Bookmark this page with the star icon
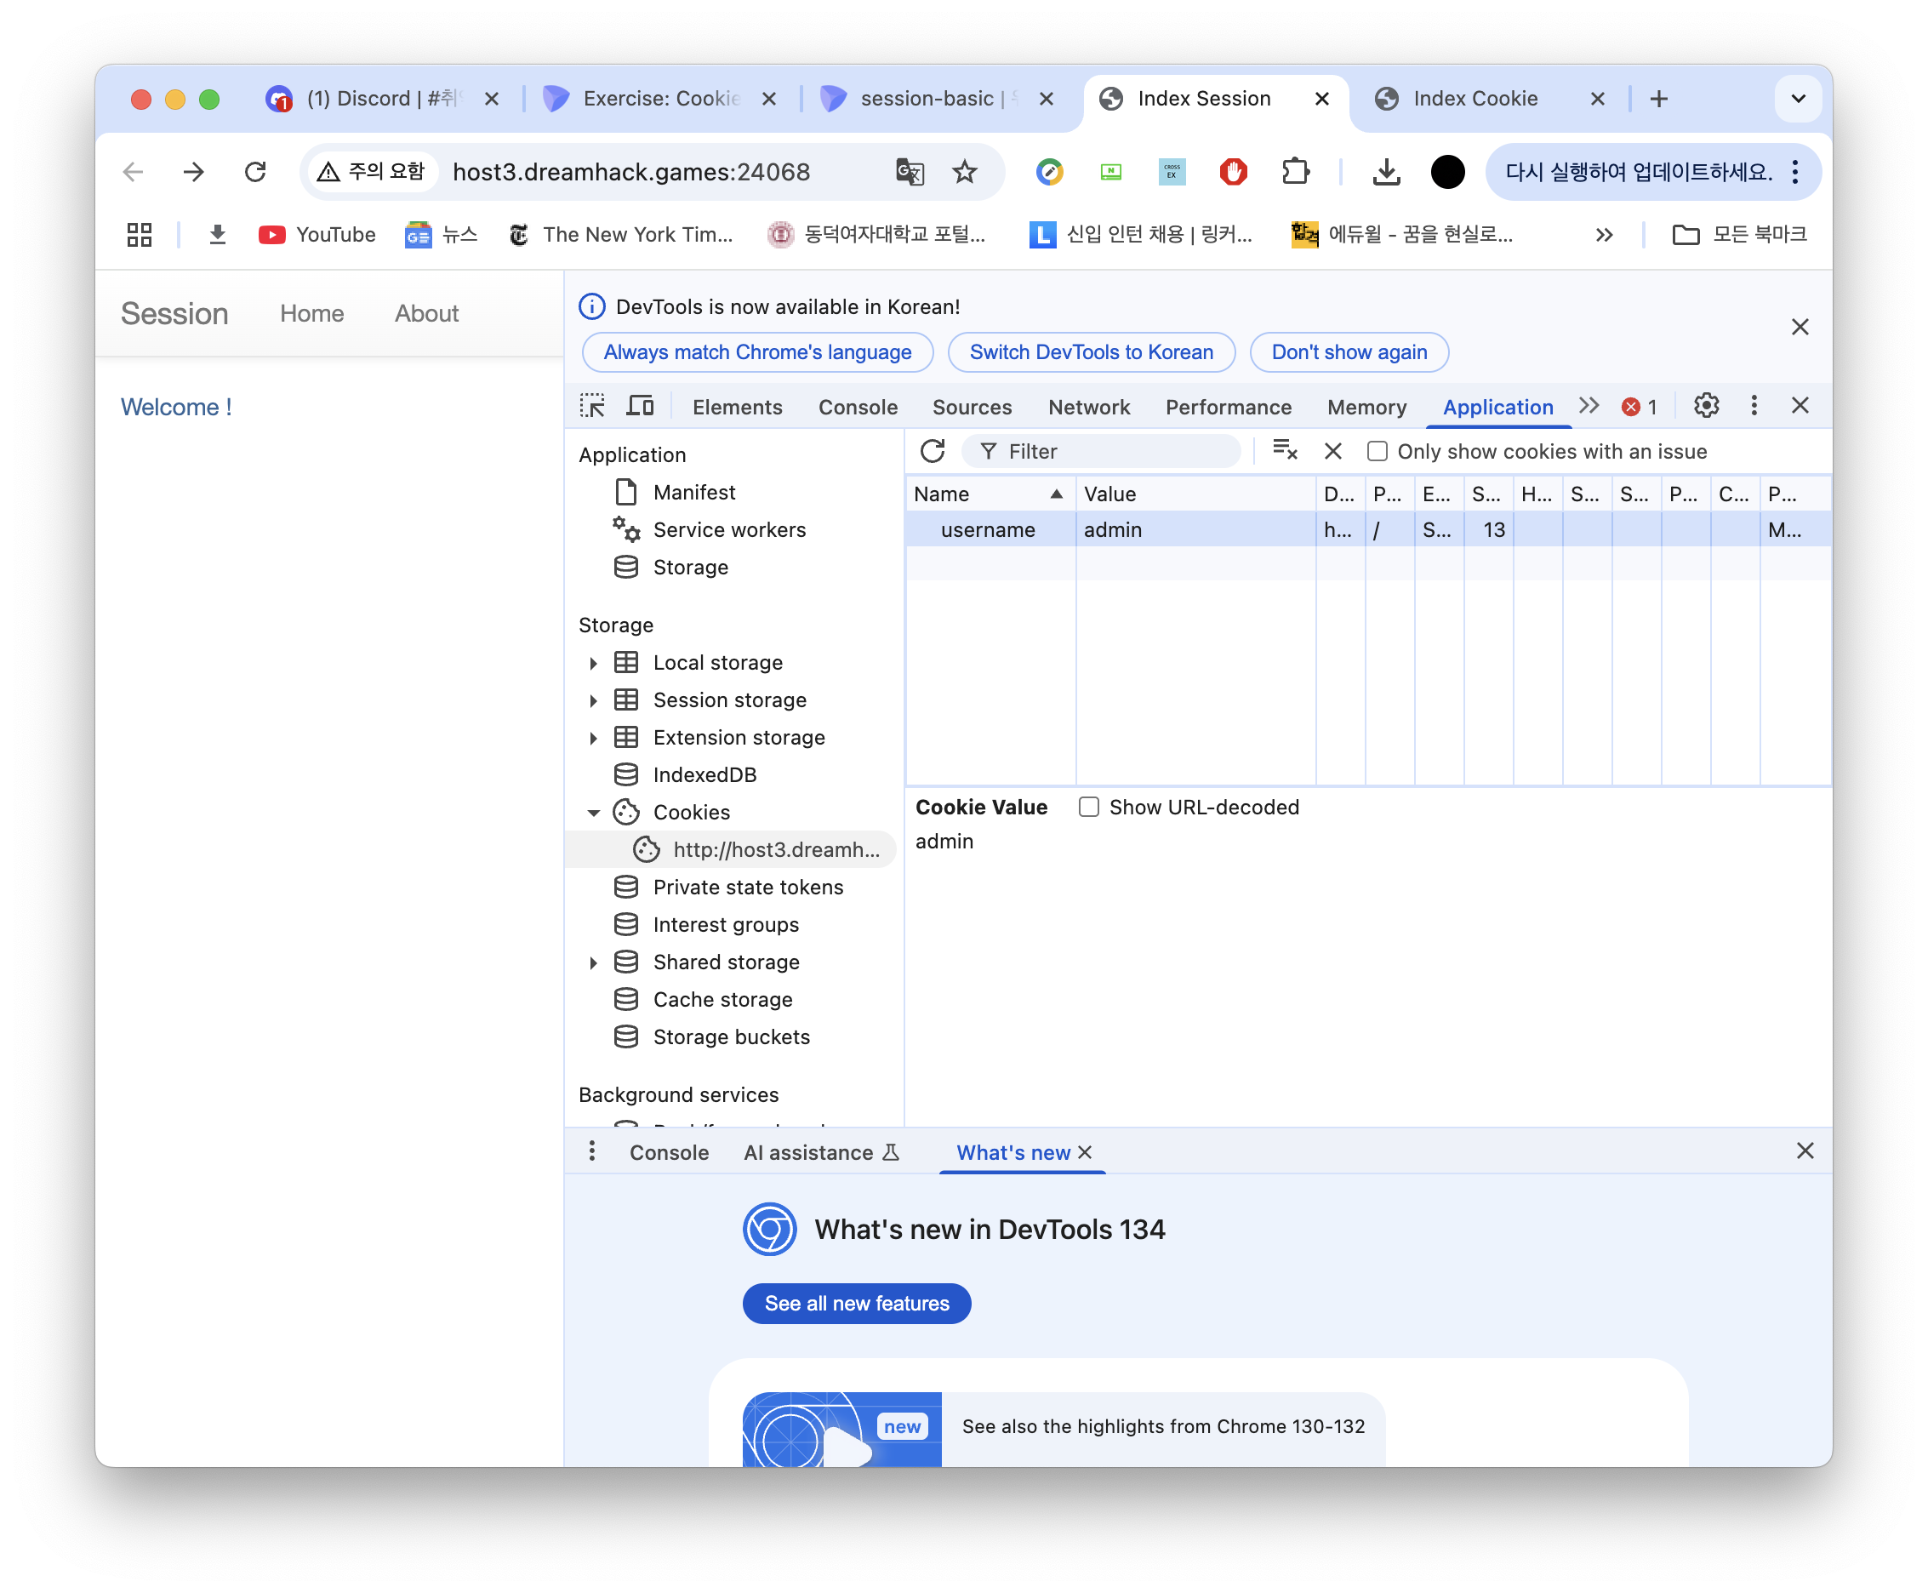Image resolution: width=1928 pixels, height=1593 pixels. pyautogui.click(x=965, y=172)
